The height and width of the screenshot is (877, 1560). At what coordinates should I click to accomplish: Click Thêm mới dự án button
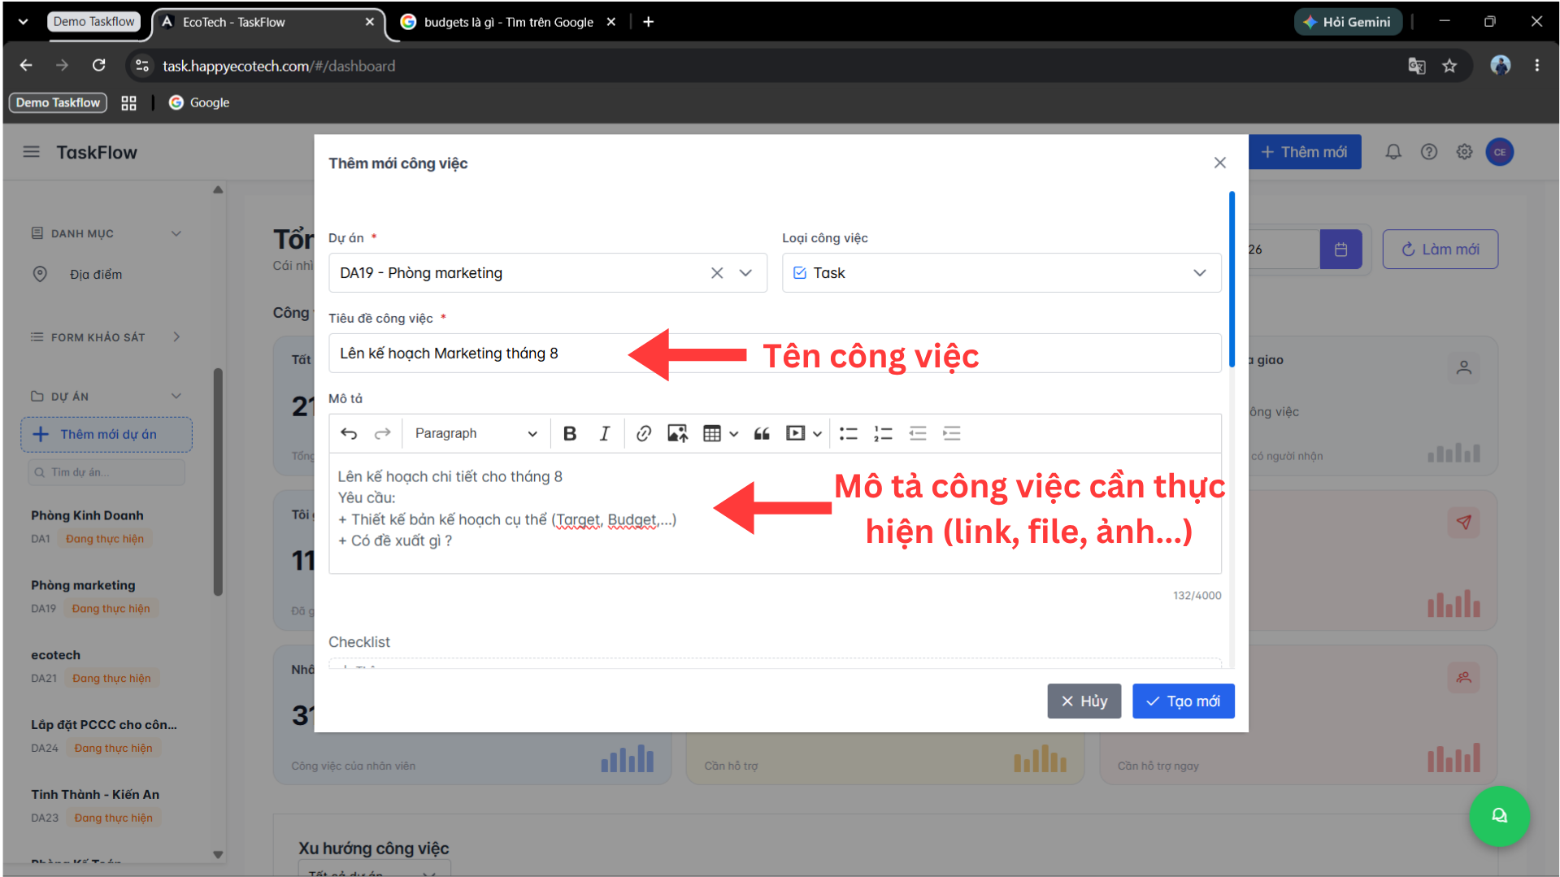click(106, 435)
